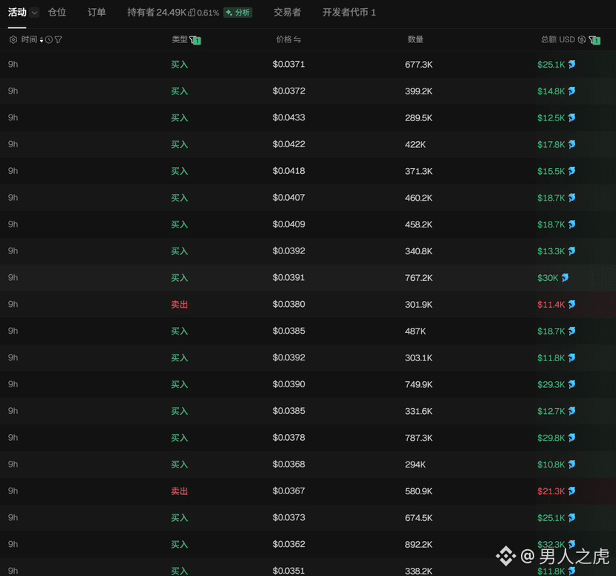
Task: Toggle the USD currency coin icon
Action: 581,39
